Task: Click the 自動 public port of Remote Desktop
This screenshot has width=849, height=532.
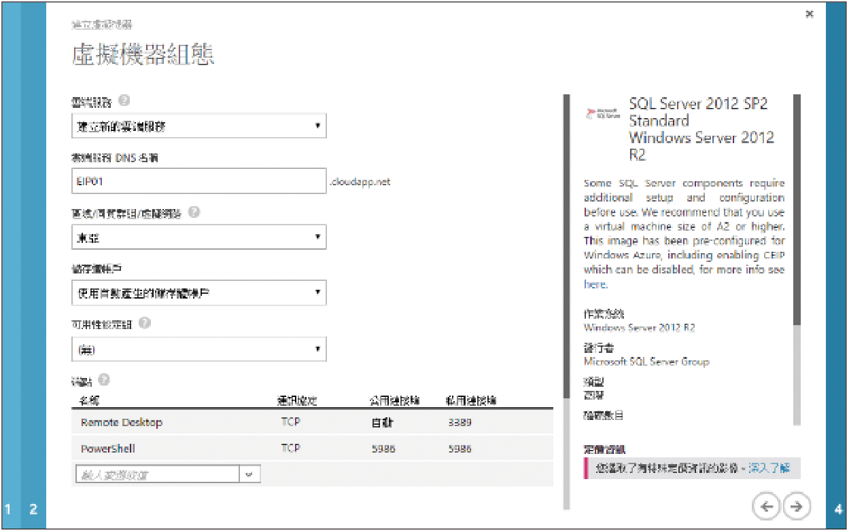Action: click(383, 422)
